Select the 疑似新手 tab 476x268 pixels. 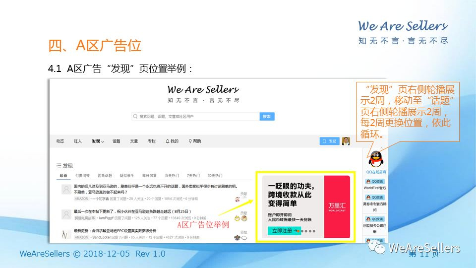tap(127, 176)
